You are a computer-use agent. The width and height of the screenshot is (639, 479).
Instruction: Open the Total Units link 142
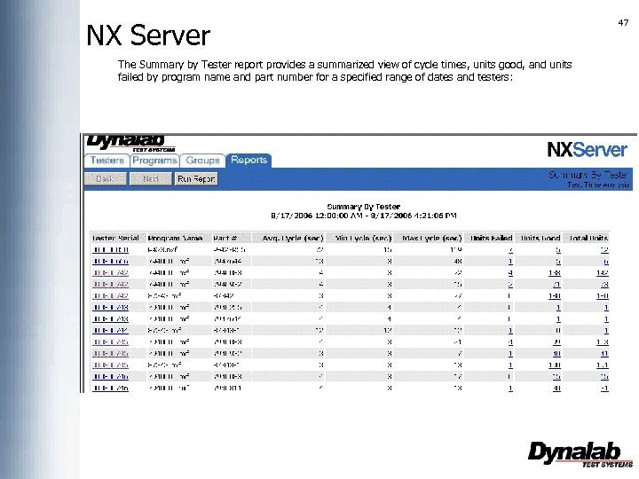603,273
